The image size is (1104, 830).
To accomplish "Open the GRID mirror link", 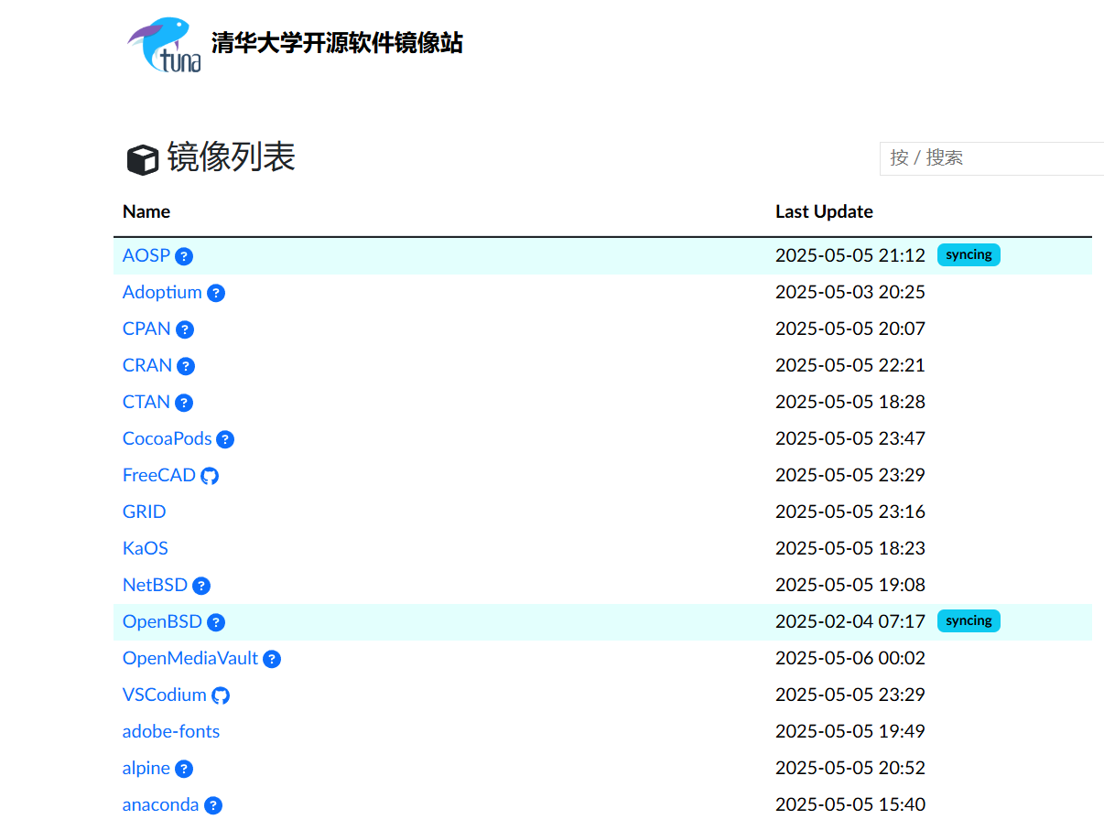I will [x=145, y=512].
